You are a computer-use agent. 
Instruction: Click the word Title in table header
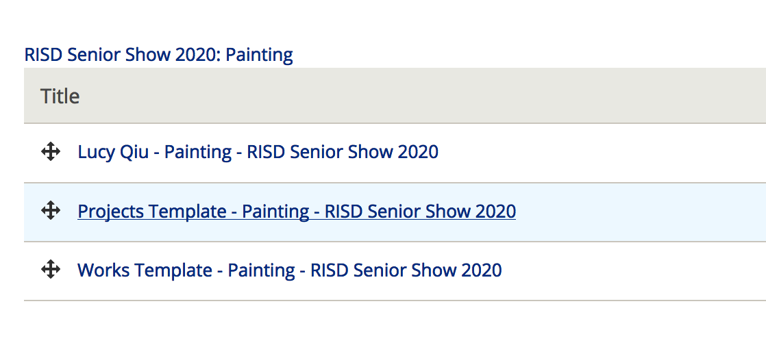click(x=60, y=96)
